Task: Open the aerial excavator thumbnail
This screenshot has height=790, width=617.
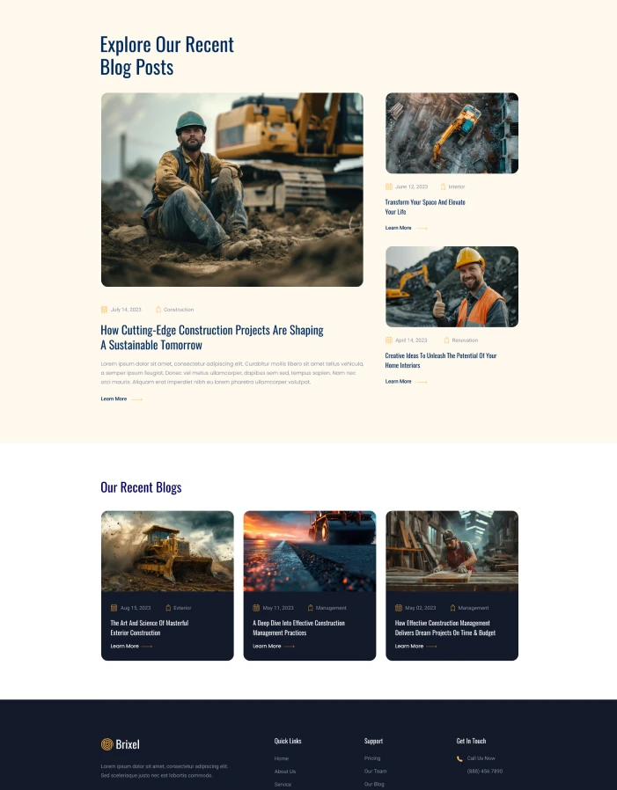Action: click(452, 133)
